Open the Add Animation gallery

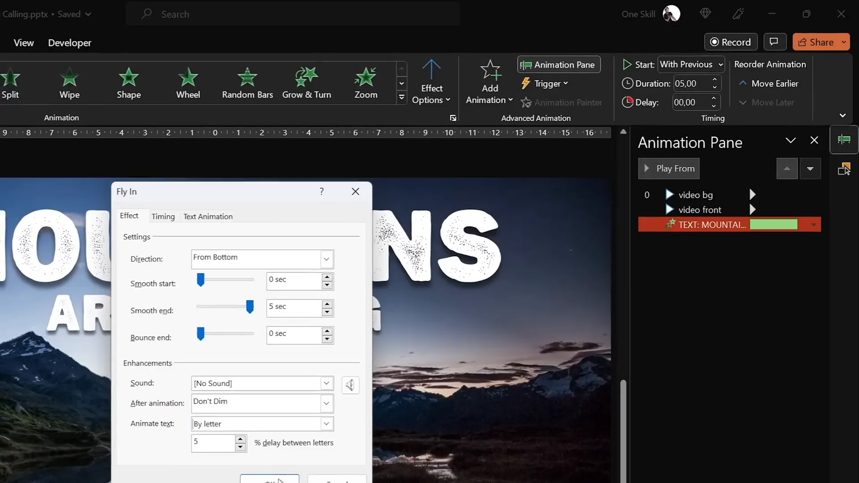[489, 83]
